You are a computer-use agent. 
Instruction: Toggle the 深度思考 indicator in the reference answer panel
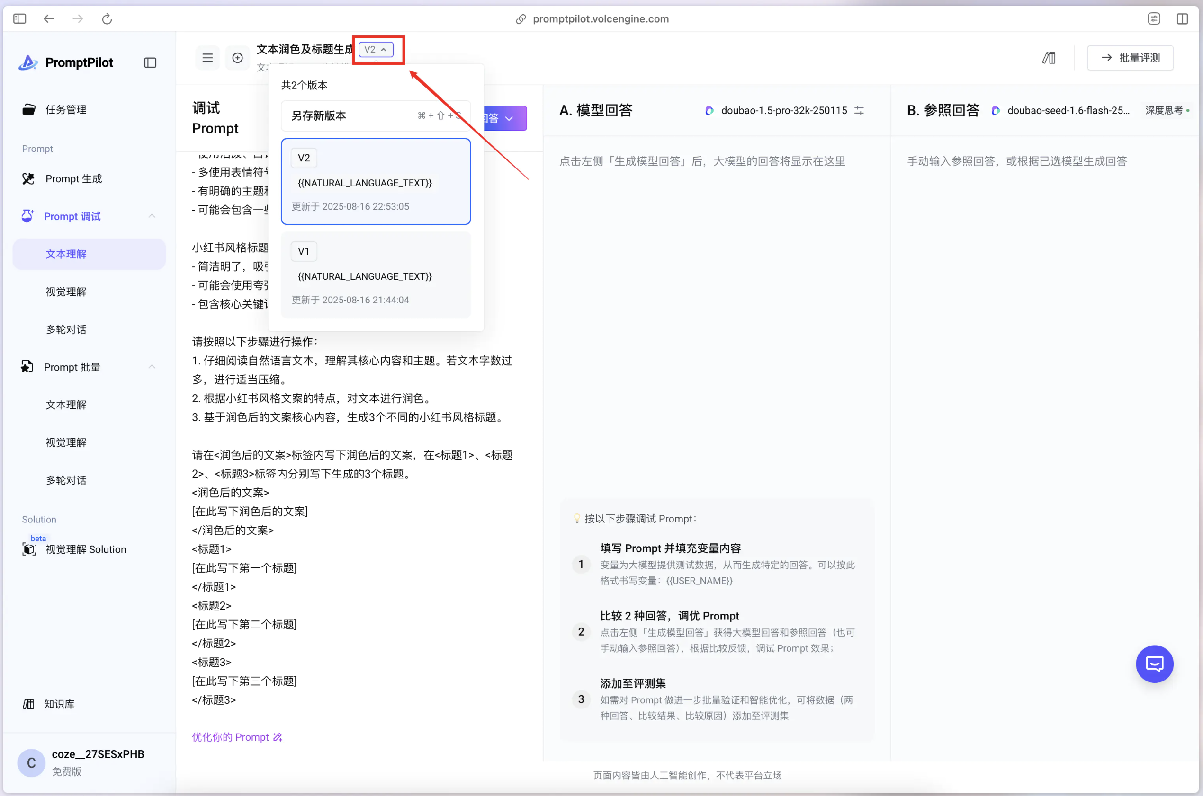(x=1167, y=110)
